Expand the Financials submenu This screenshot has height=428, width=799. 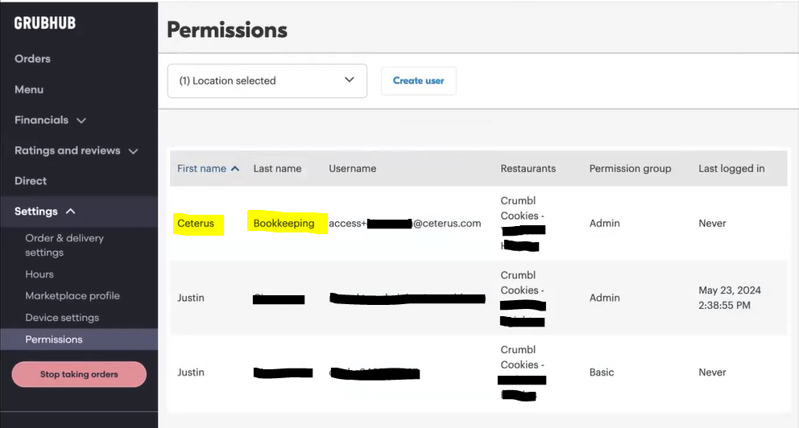(50, 120)
